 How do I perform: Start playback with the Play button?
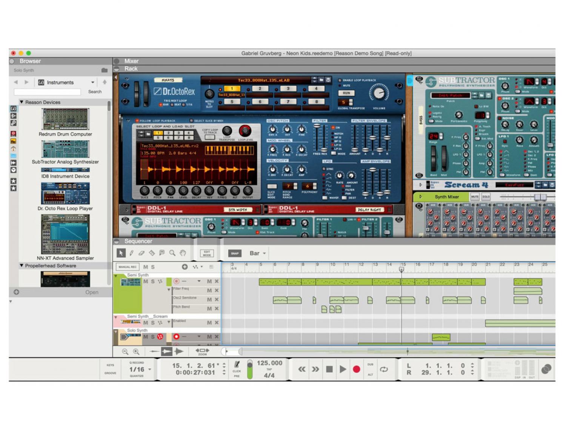click(x=343, y=369)
